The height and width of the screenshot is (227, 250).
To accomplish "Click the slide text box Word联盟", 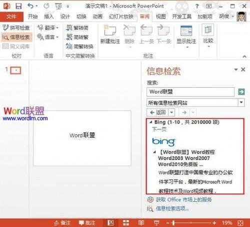I will click(82, 135).
